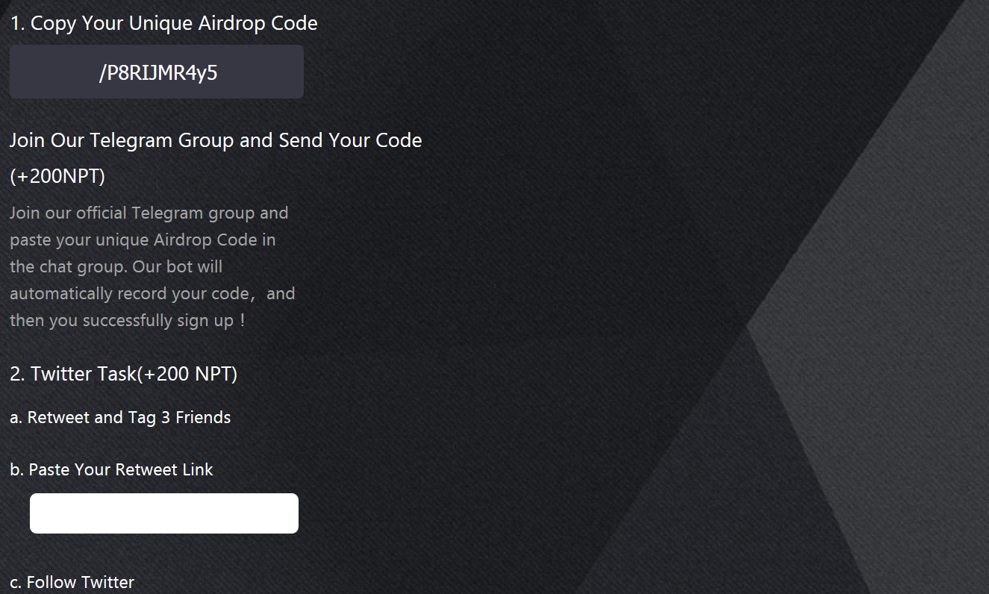Click the line "then you successfully sign up!"
989x594 pixels.
click(127, 321)
